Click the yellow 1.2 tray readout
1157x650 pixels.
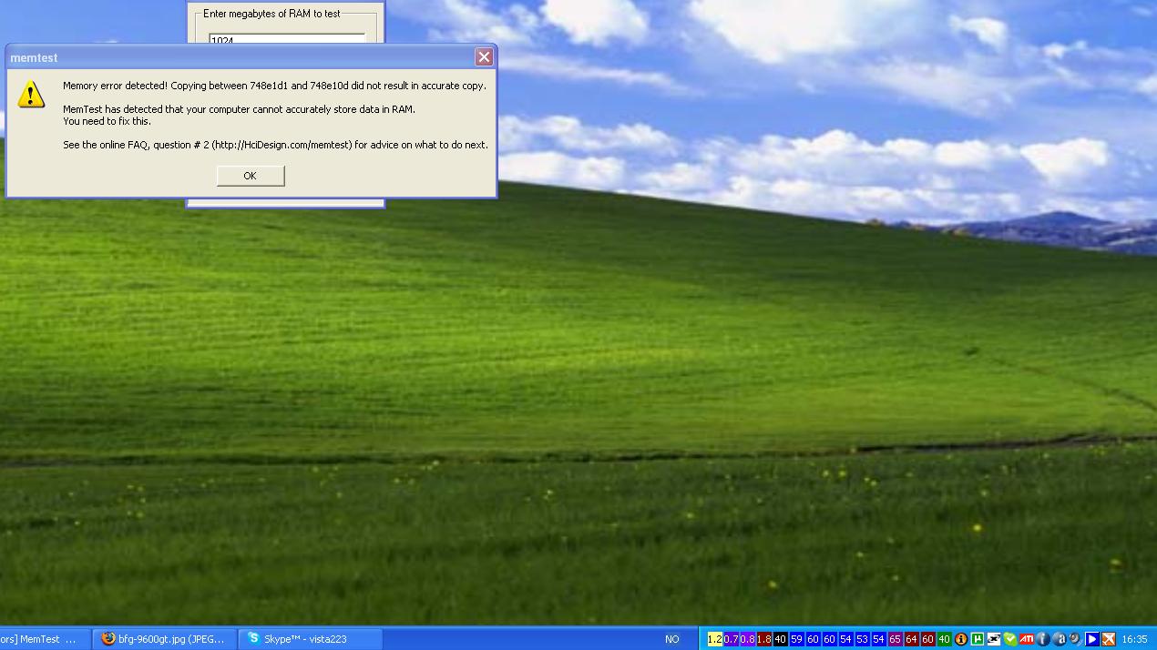click(715, 639)
